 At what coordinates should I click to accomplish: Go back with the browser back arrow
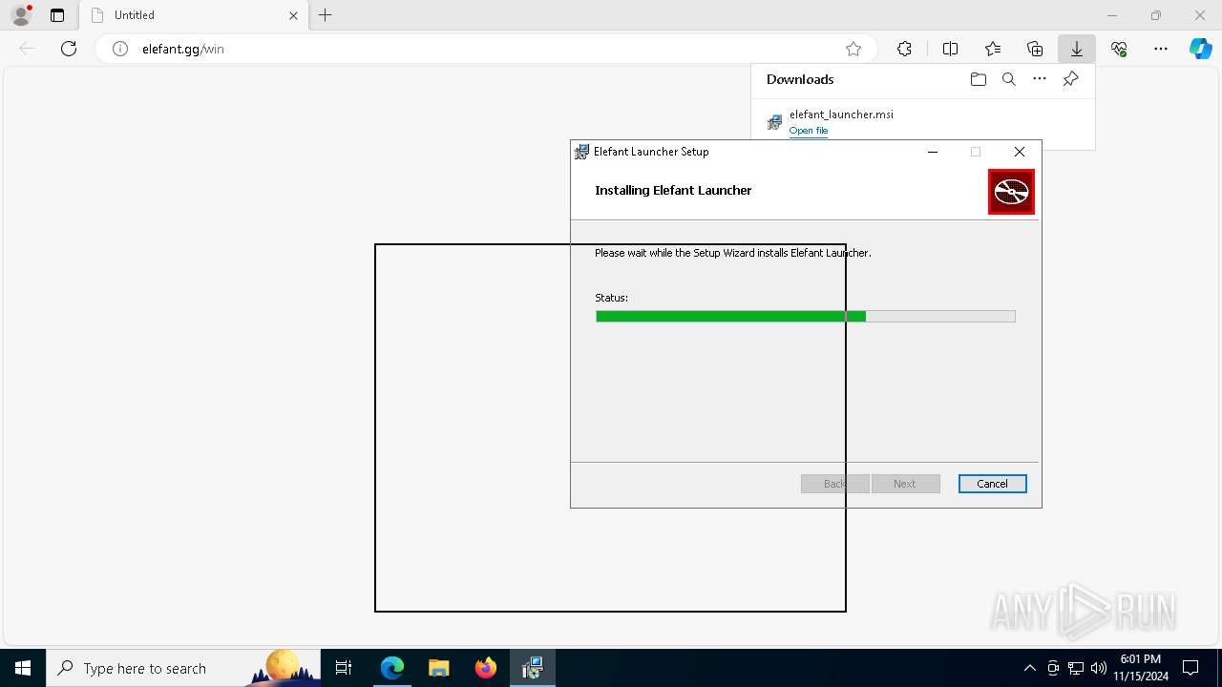coord(27,49)
